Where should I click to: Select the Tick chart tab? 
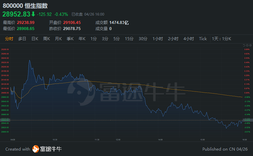[203, 39]
